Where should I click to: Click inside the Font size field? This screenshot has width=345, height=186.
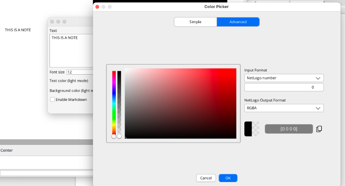(x=80, y=72)
